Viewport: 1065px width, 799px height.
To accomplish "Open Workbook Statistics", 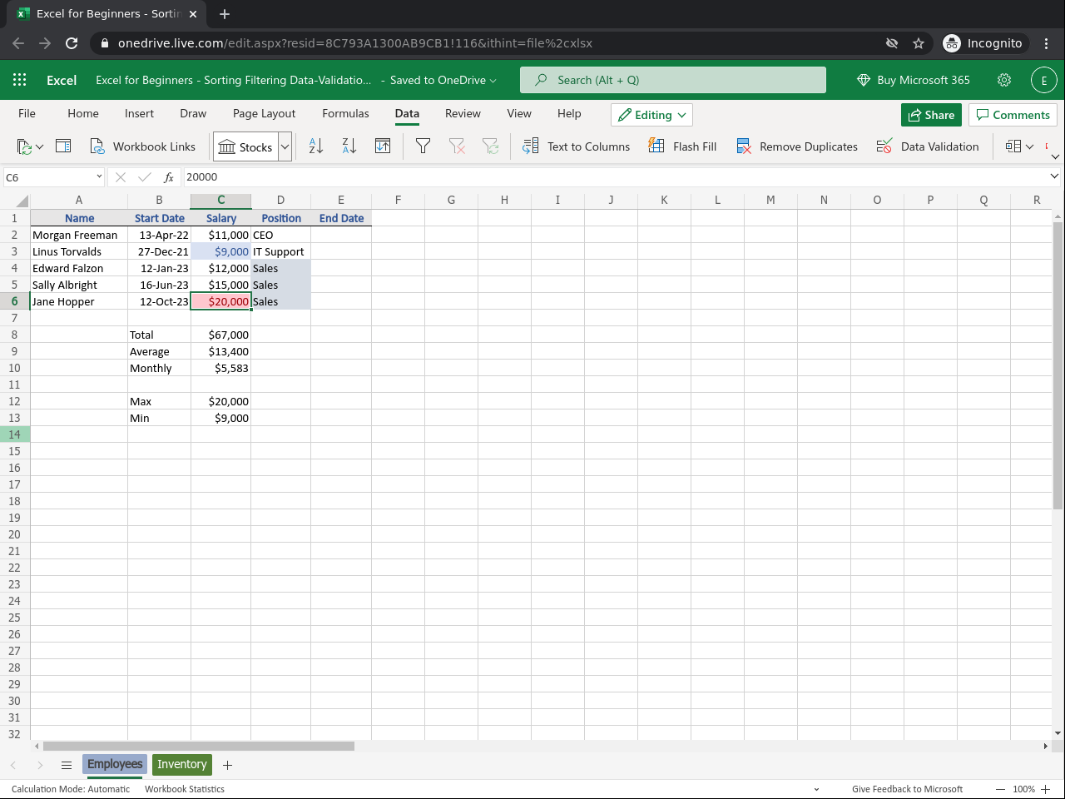I will [185, 789].
